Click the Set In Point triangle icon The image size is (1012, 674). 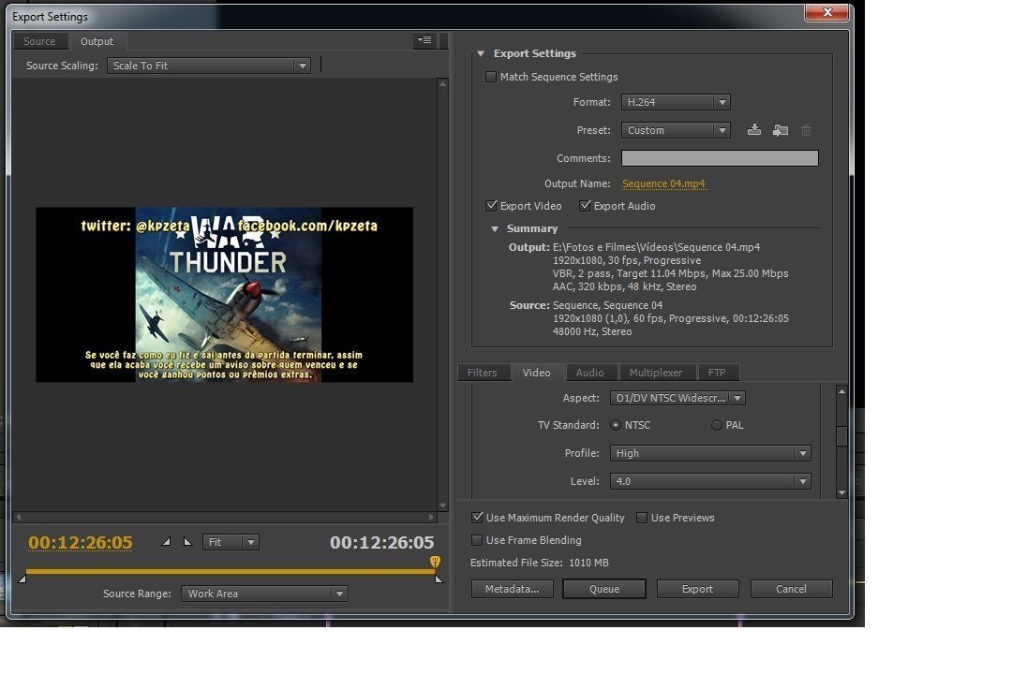(x=167, y=542)
